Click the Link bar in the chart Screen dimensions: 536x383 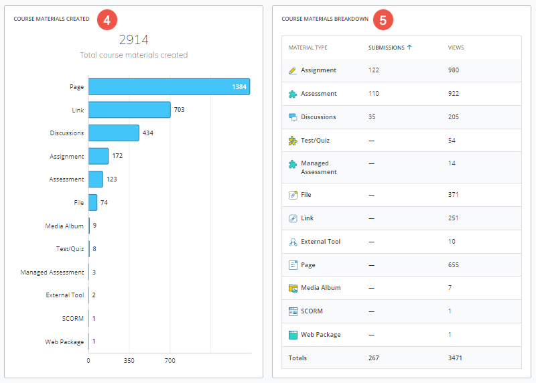tap(129, 110)
